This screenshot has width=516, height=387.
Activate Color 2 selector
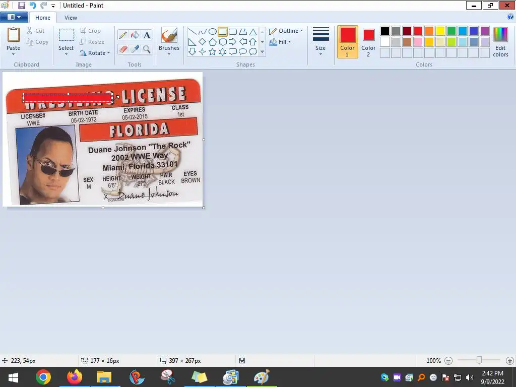[368, 42]
